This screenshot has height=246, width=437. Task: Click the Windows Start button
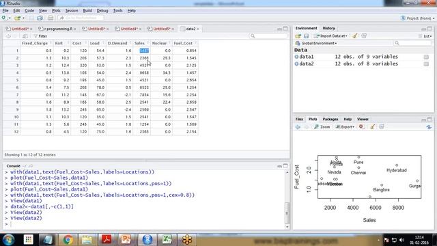[9, 240]
